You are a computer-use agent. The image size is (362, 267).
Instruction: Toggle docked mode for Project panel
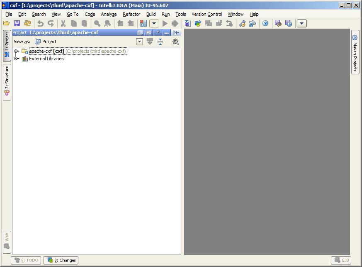[148, 32]
